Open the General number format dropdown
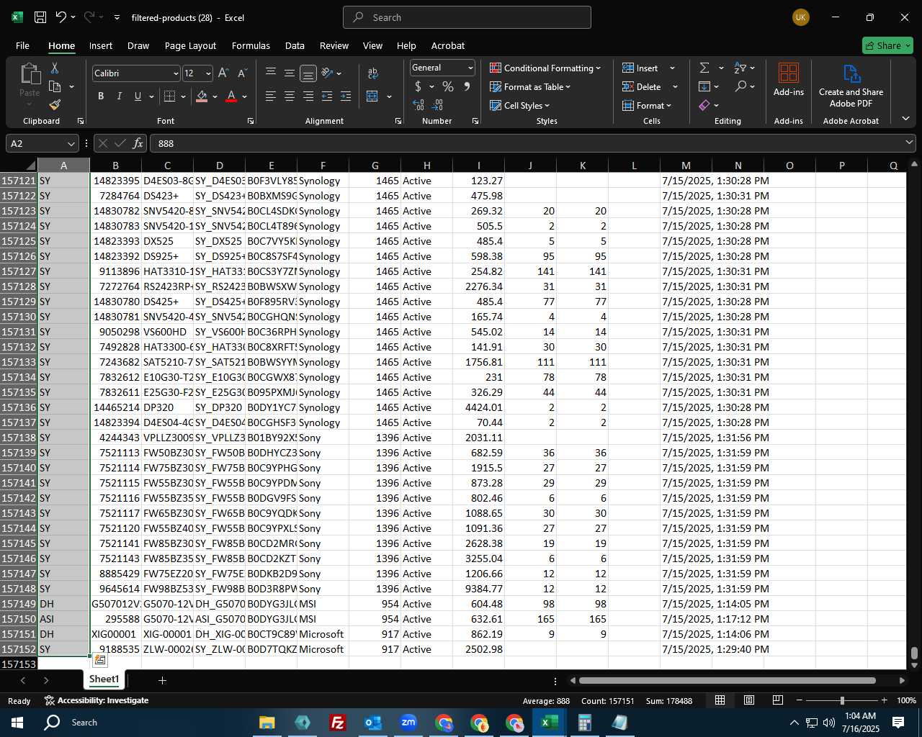 [470, 68]
